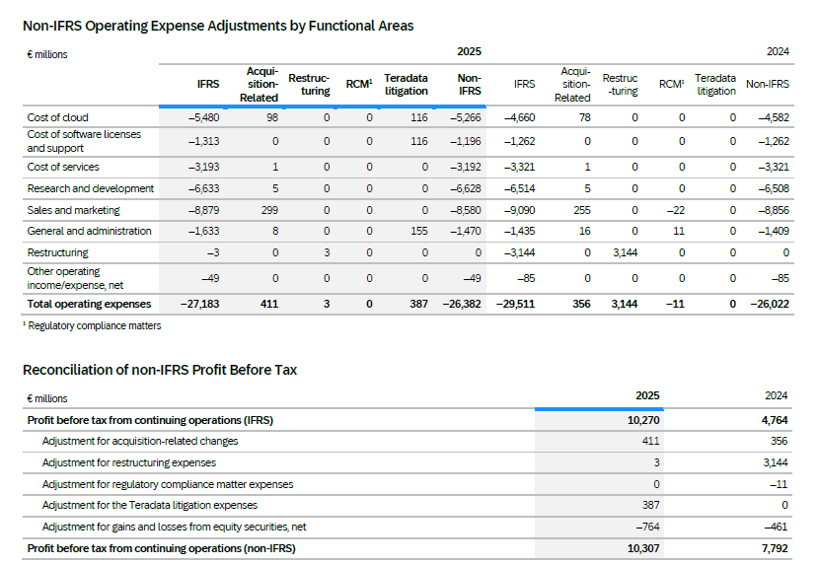Select the total IFRS 2025 value –27,183
The image size is (817, 565).
[x=202, y=304]
